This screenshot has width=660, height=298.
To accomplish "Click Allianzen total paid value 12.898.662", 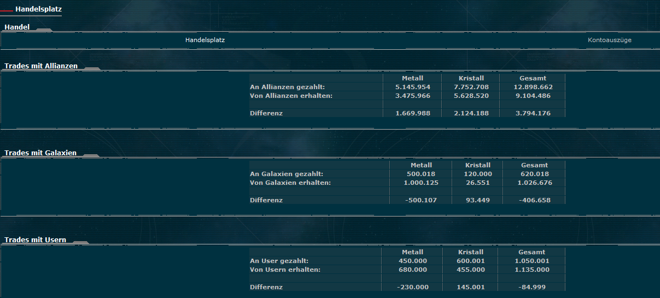I will (x=533, y=87).
